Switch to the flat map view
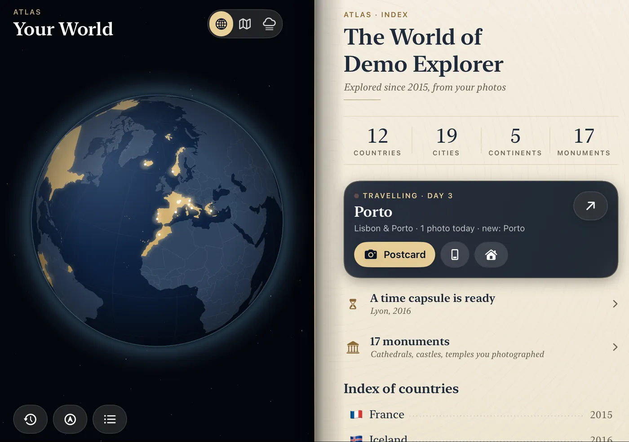The height and width of the screenshot is (442, 629). [x=245, y=24]
